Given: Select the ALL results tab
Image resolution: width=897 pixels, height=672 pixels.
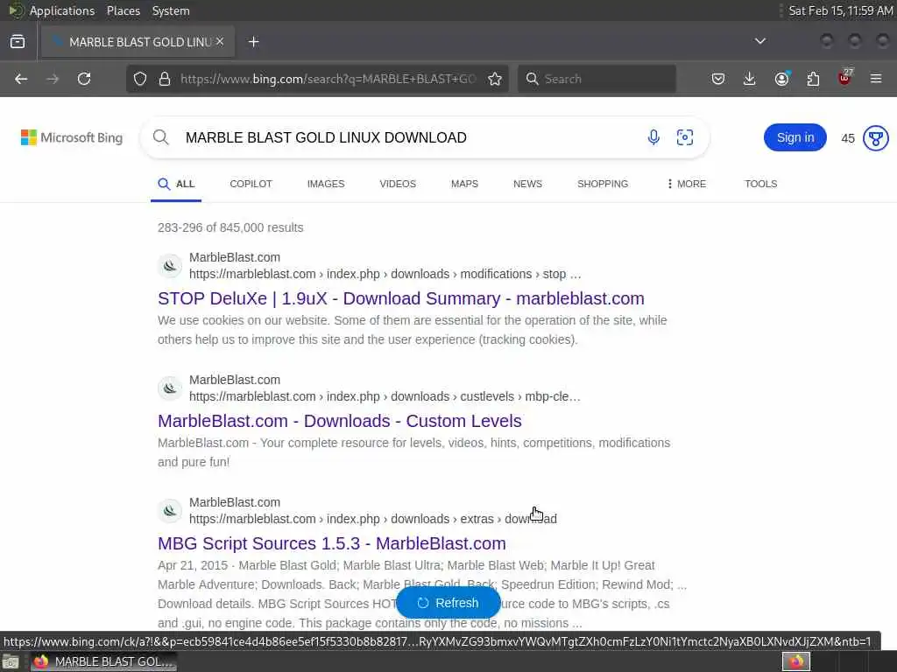Looking at the screenshot, I should click(x=176, y=184).
